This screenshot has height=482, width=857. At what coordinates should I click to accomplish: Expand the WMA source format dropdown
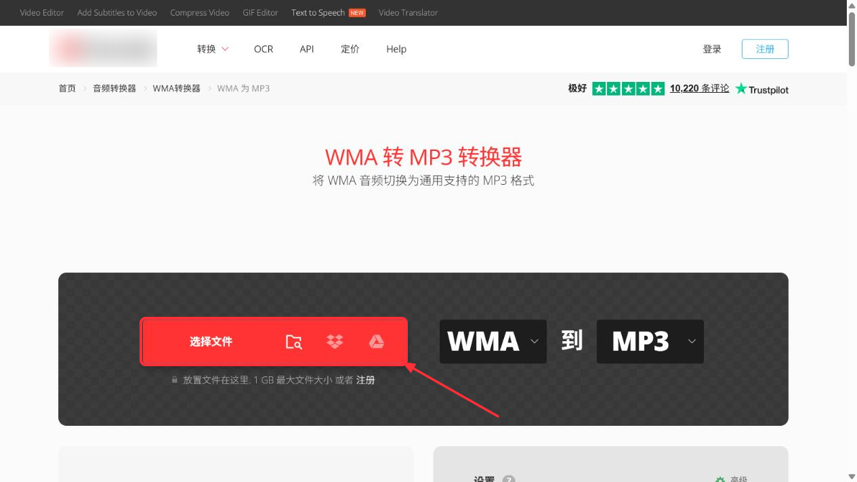click(x=493, y=342)
